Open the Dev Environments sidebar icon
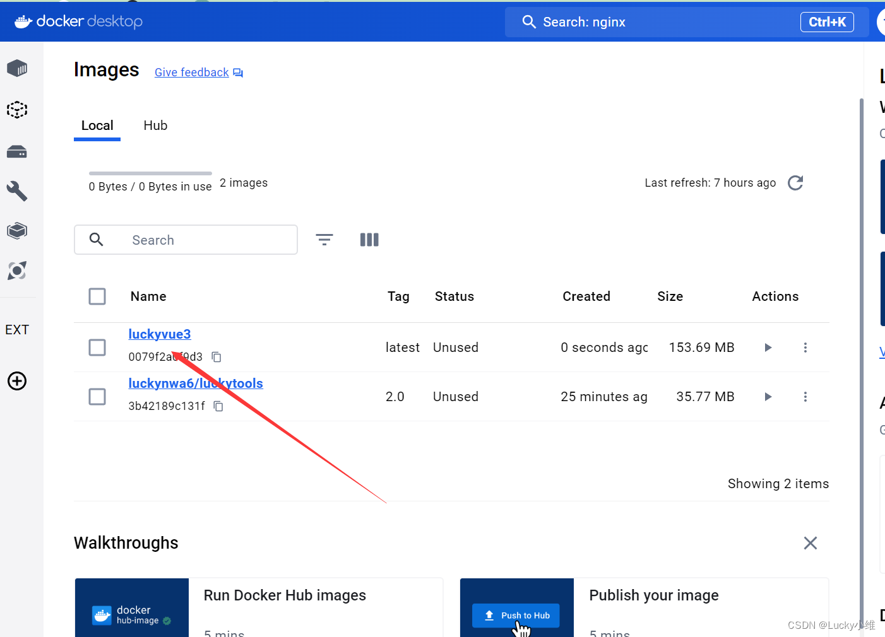 pos(17,231)
